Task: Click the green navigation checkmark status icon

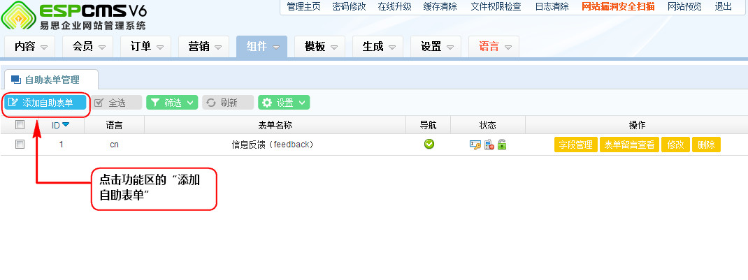Action: pyautogui.click(x=429, y=144)
